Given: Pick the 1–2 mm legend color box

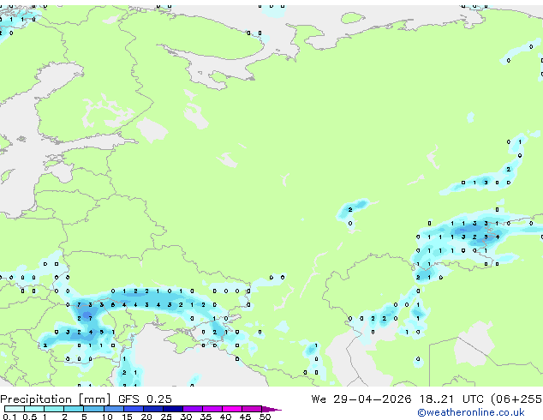Looking at the screenshot, I should point(54,409).
